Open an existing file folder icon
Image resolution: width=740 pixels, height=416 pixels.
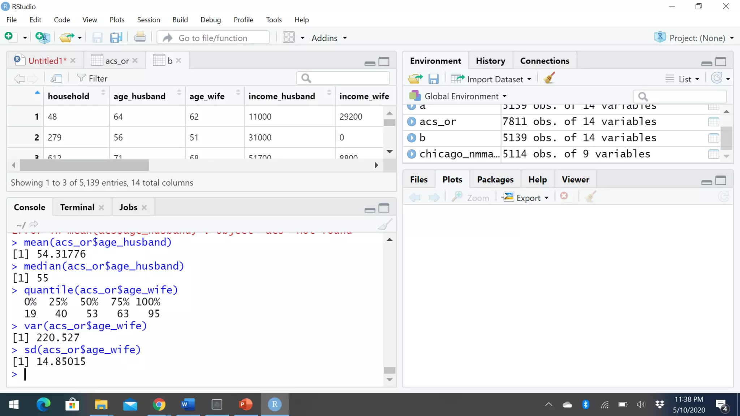66,37
